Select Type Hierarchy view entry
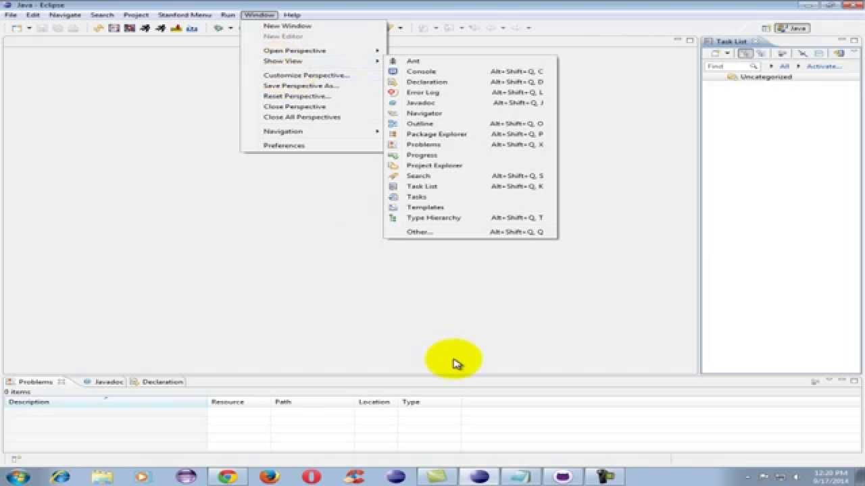Screen dimensions: 865x486 470,218
